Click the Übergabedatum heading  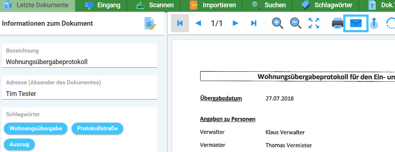pyautogui.click(x=221, y=98)
